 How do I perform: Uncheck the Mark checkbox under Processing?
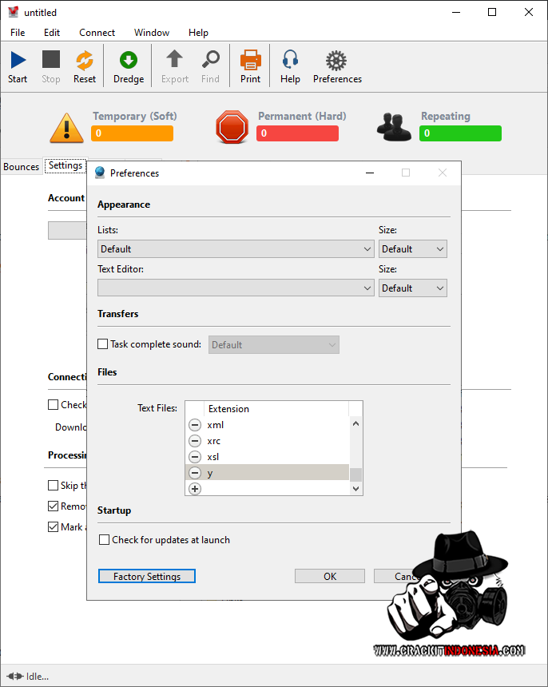[x=54, y=527]
